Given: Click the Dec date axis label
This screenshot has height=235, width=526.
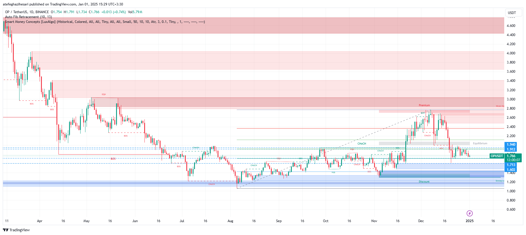Looking at the screenshot, I should coord(421,221).
